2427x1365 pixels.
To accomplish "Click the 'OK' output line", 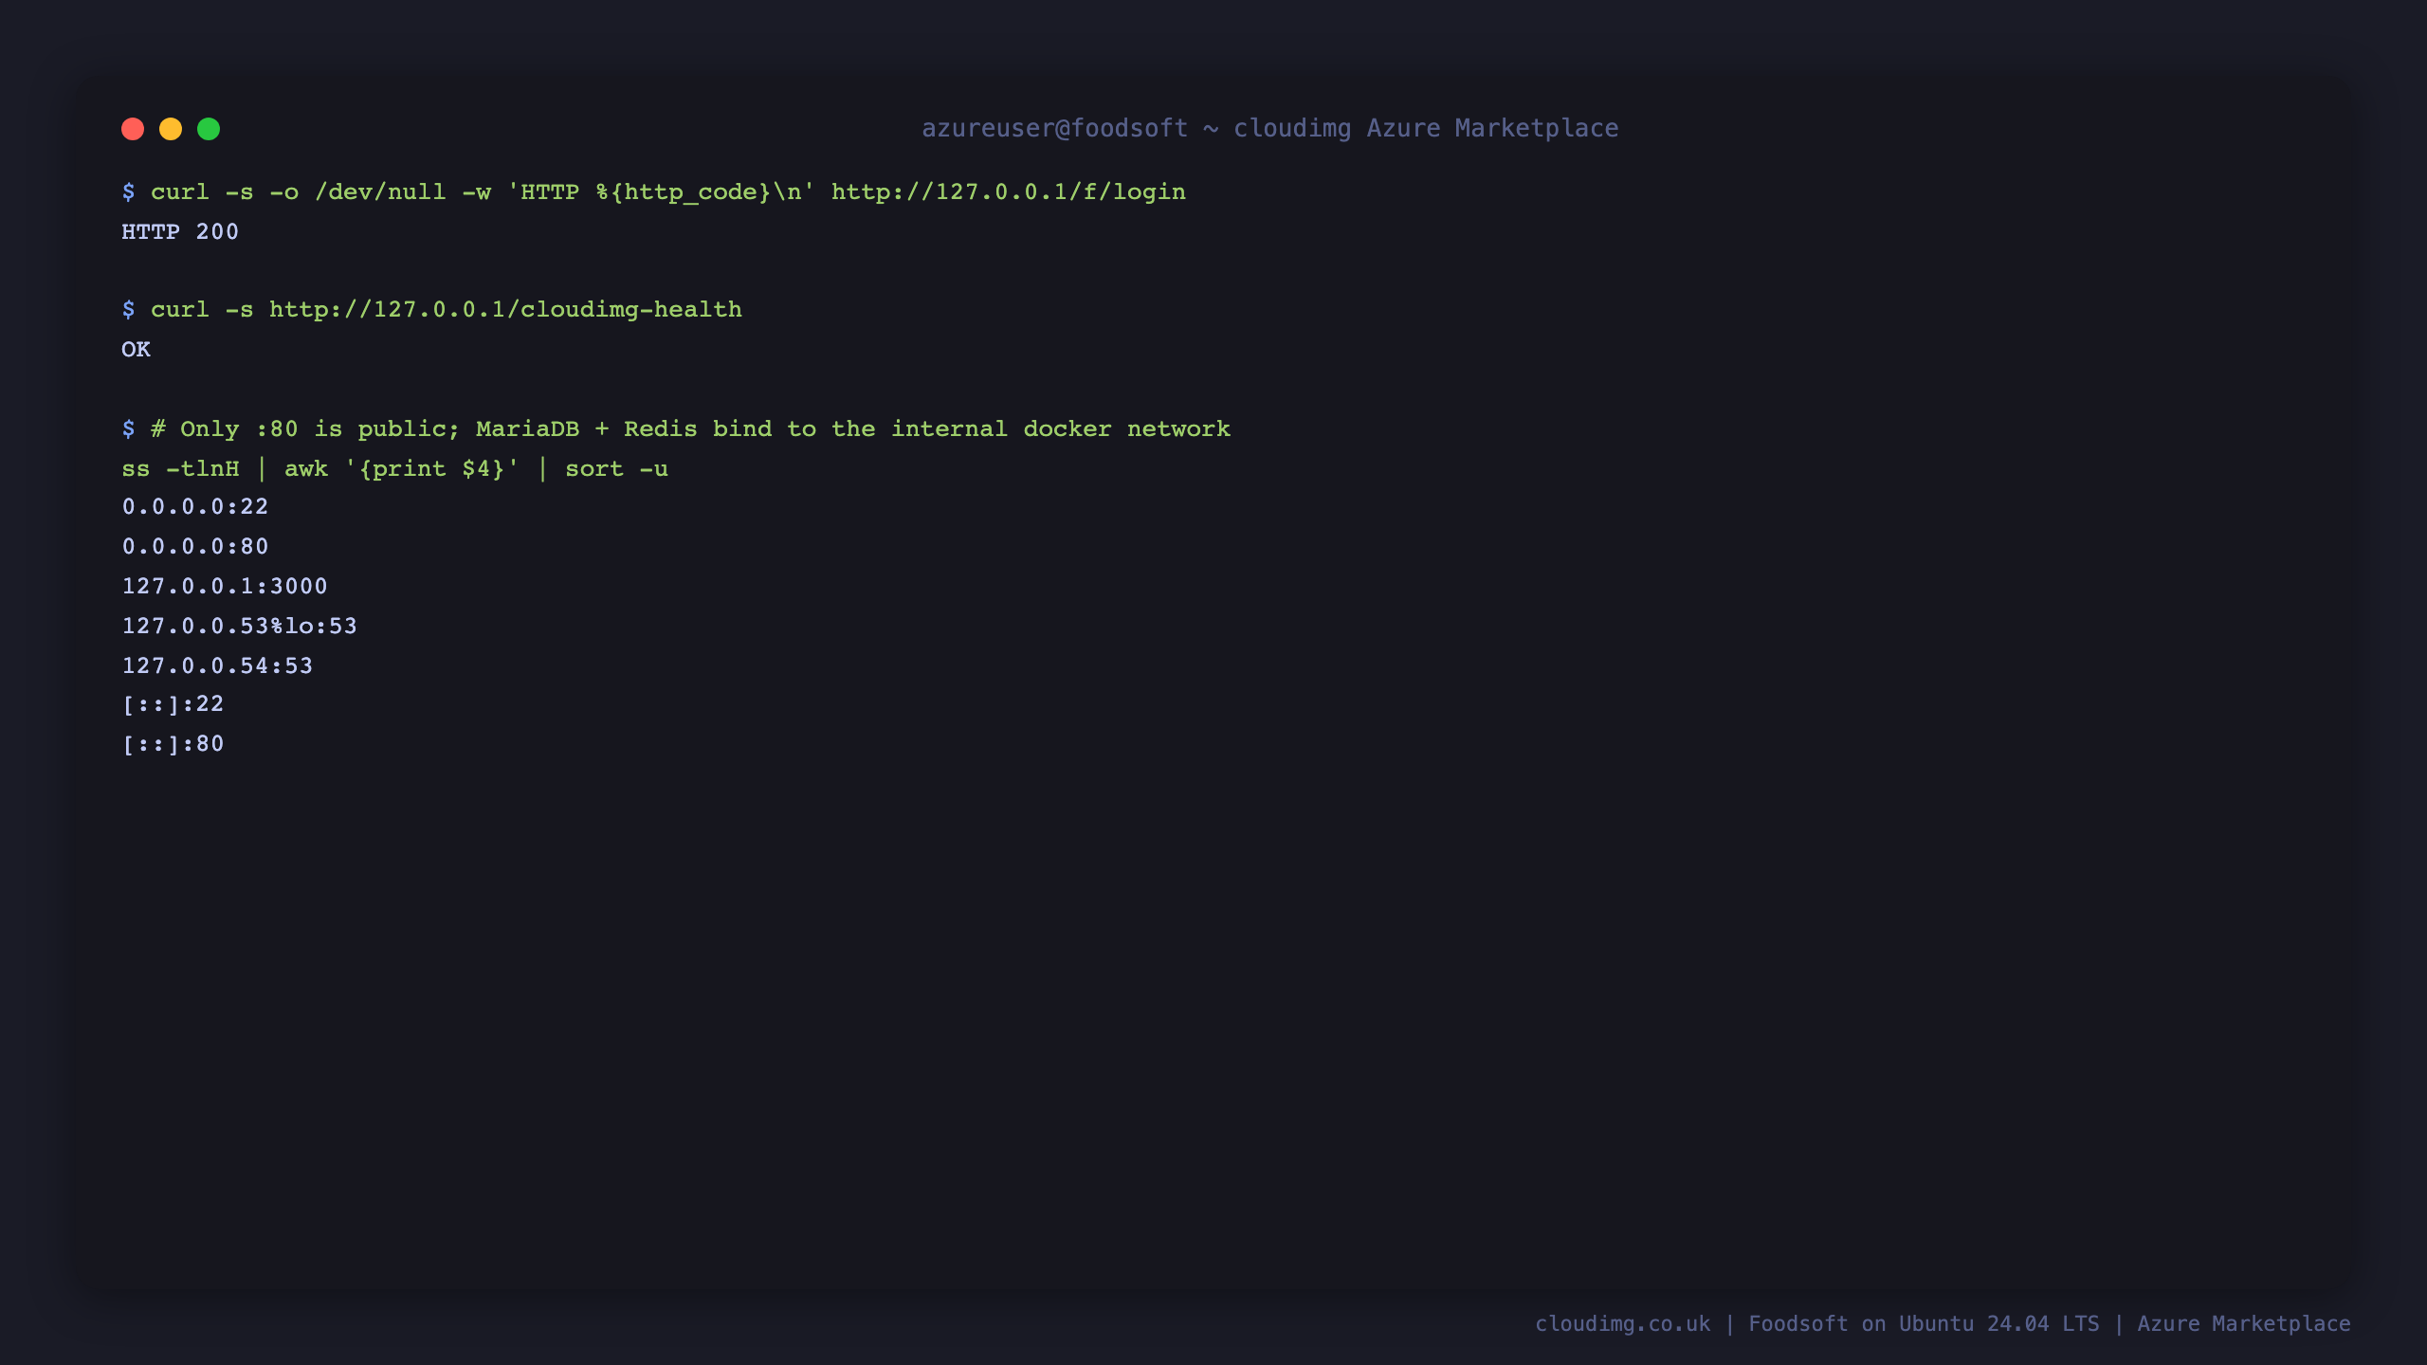I will coord(136,350).
